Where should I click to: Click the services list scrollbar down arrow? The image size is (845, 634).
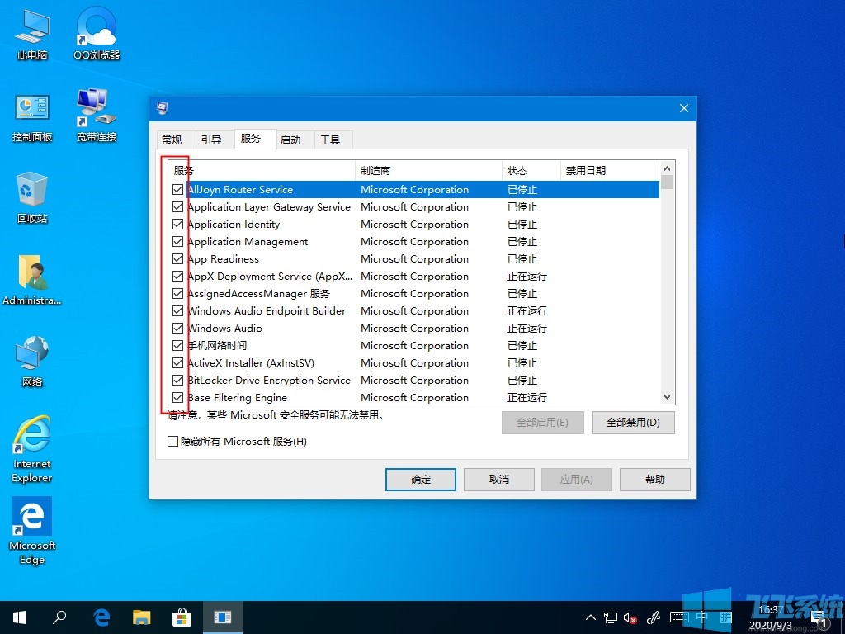[667, 397]
